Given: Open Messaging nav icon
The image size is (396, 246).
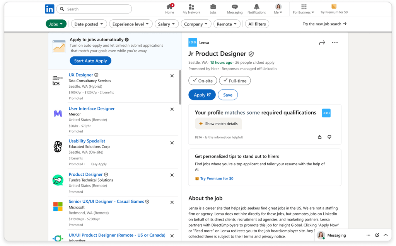Looking at the screenshot, I should coord(235,7).
